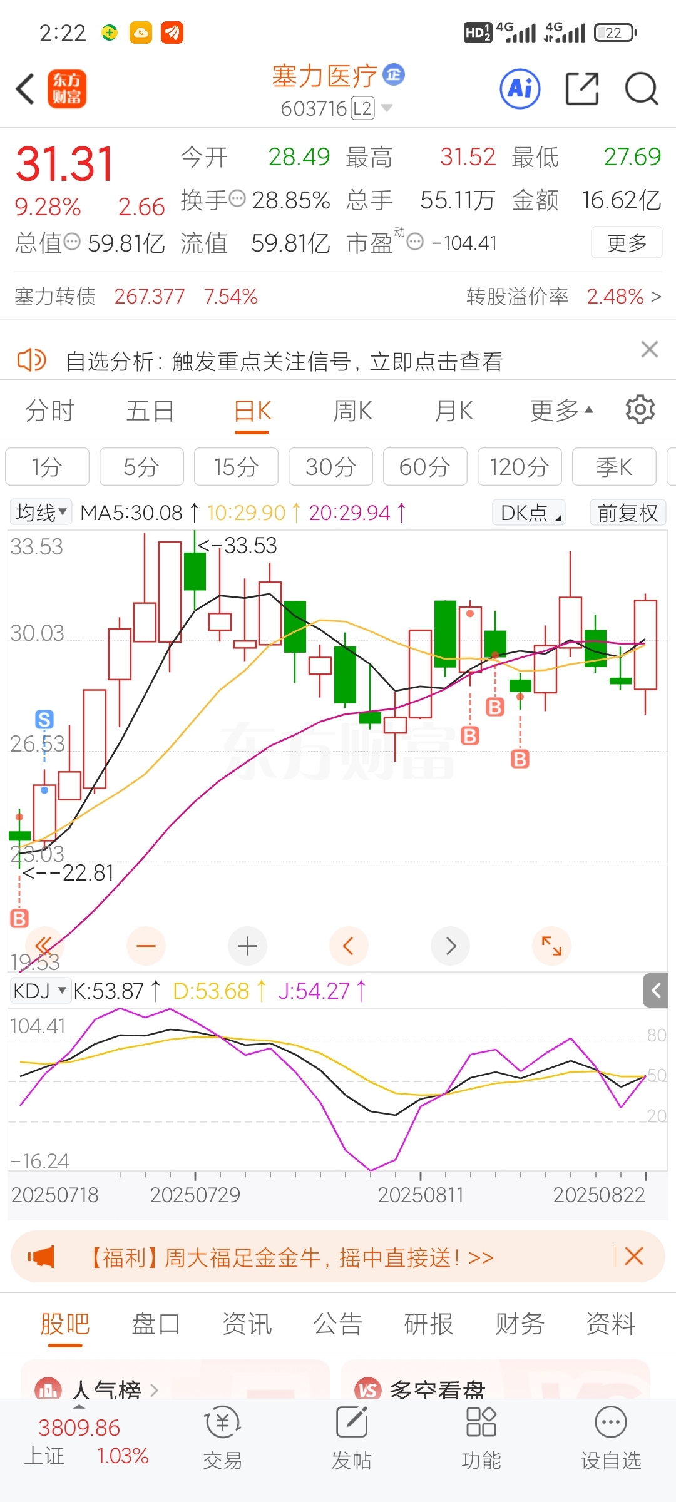676x1502 pixels.
Task: Open 人气榜 ranking card
Action: coord(175,1381)
